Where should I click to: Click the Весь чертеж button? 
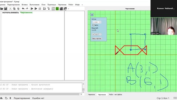(x=97, y=39)
